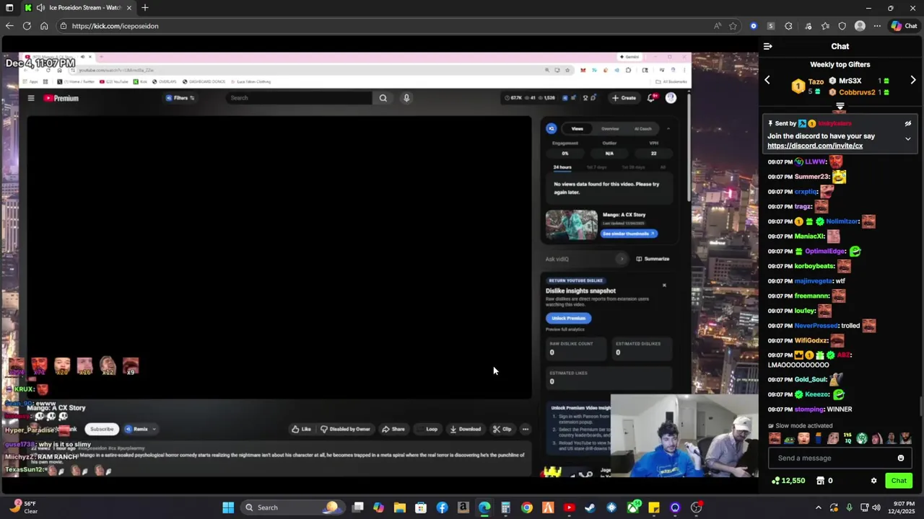Viewport: 924px width, 519px height.
Task: Go to browser home page
Action: (44, 26)
